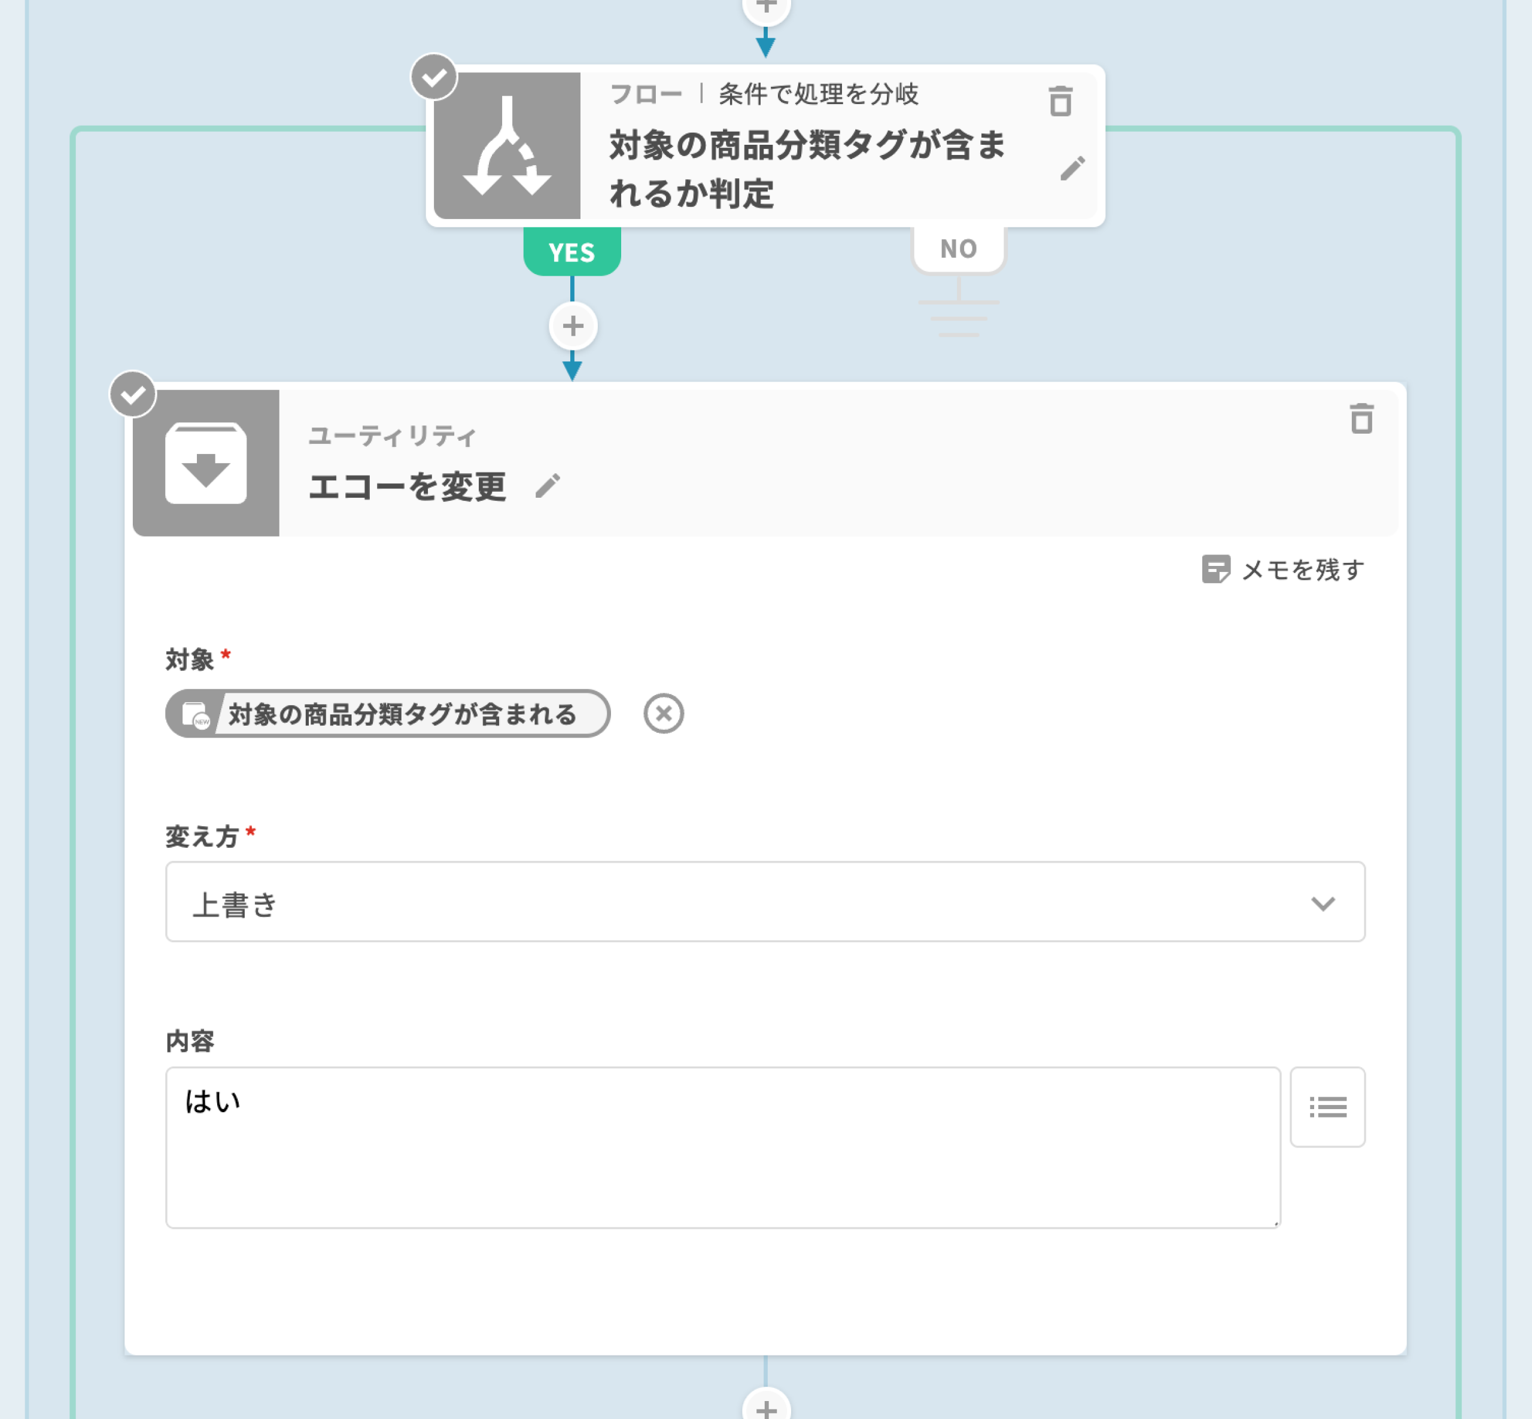Add a step below the エコーを変更 card

[765, 1408]
